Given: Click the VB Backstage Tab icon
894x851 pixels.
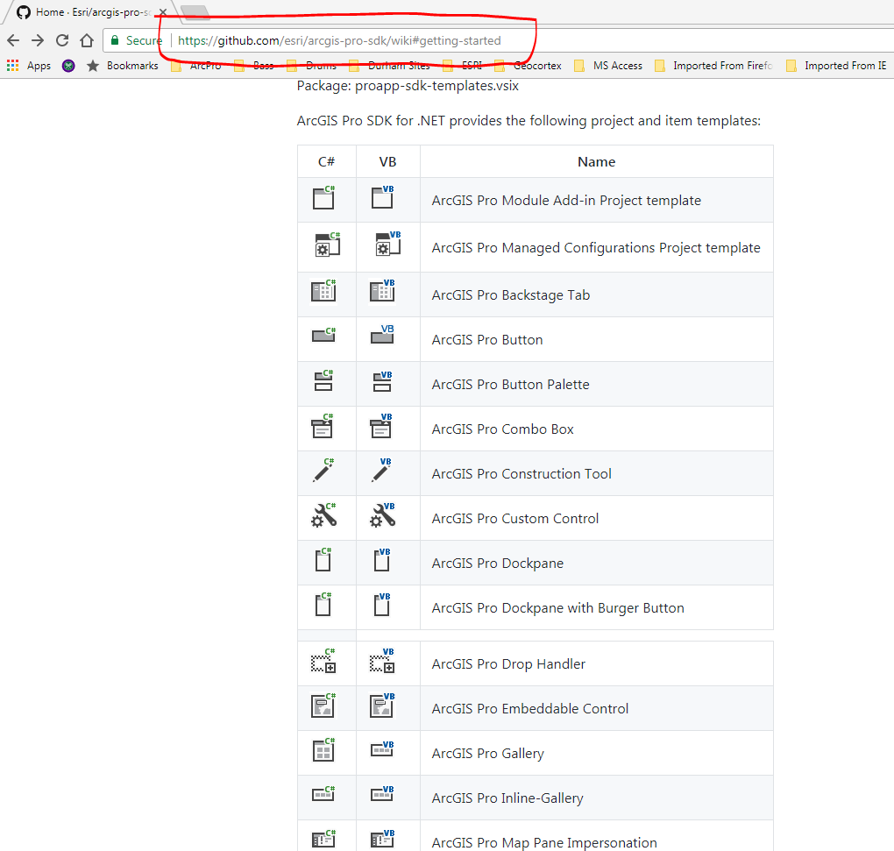Looking at the screenshot, I should pyautogui.click(x=382, y=291).
